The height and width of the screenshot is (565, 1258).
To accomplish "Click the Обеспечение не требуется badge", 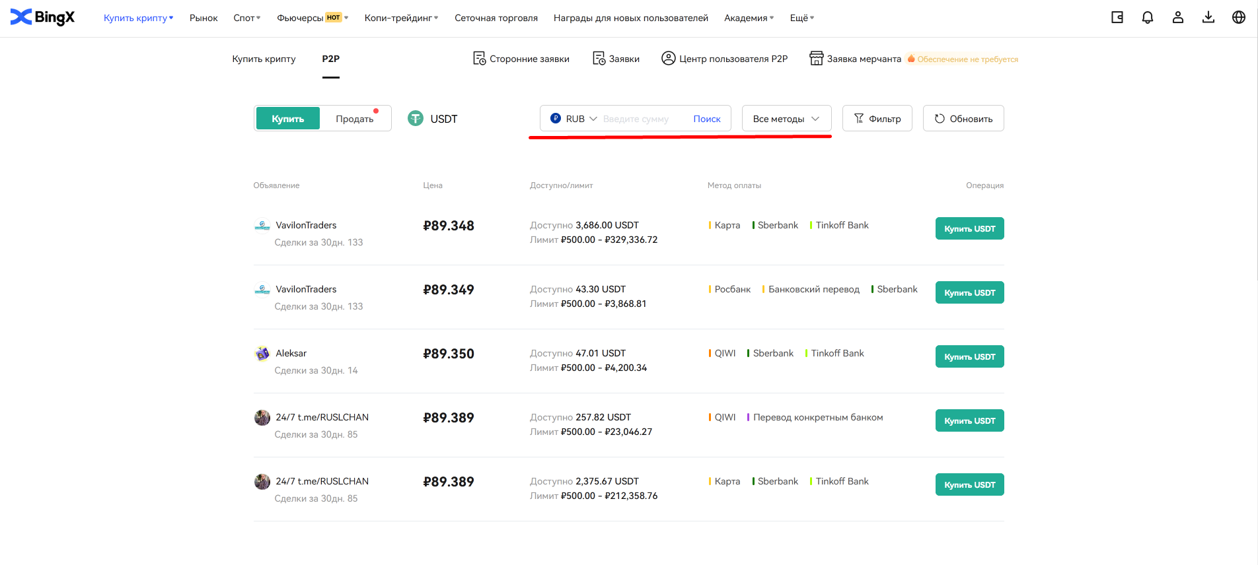I will click(963, 59).
